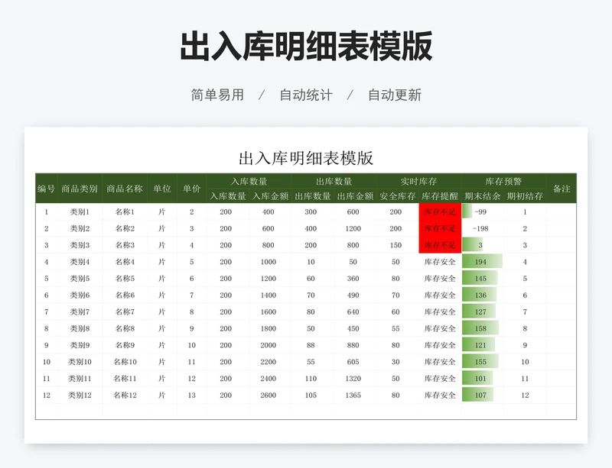Select the 实时库存 group header

pos(418,182)
